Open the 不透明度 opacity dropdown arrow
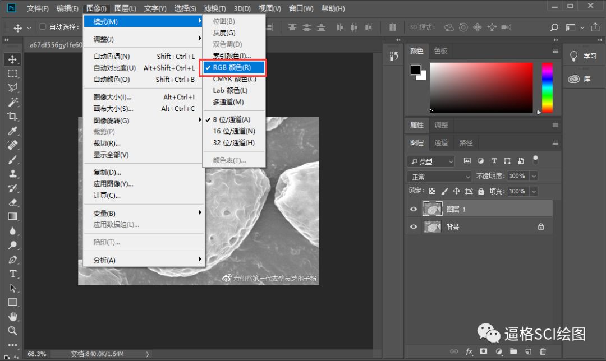Screen dimensions: 606x361 534,176
